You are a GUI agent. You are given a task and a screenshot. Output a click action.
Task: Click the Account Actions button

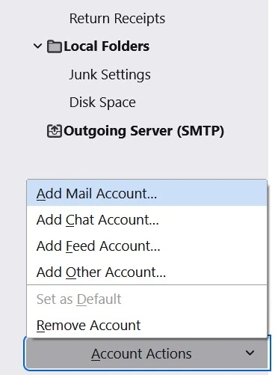pos(147,353)
